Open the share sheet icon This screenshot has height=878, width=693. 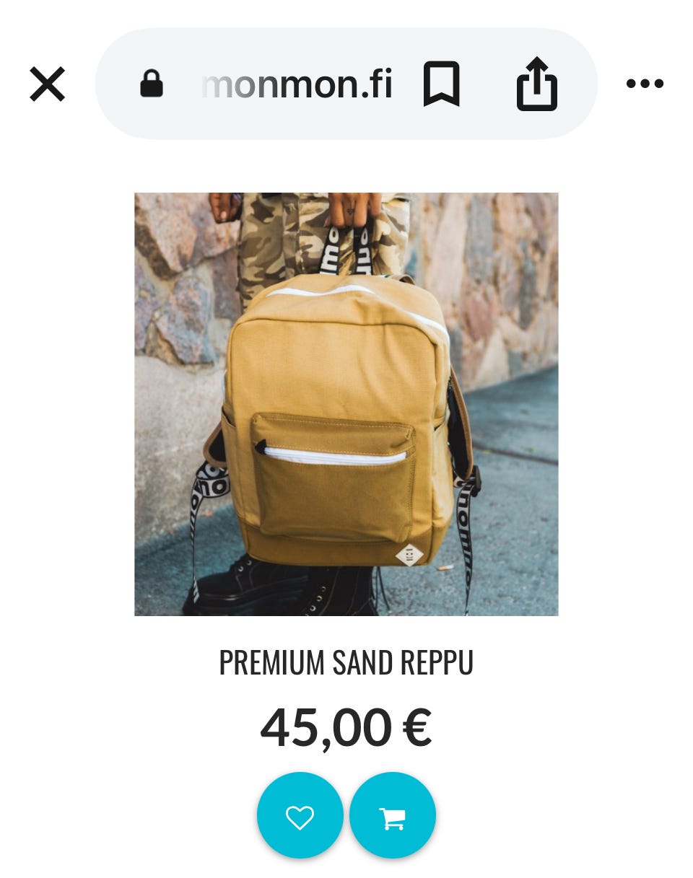[x=537, y=84]
